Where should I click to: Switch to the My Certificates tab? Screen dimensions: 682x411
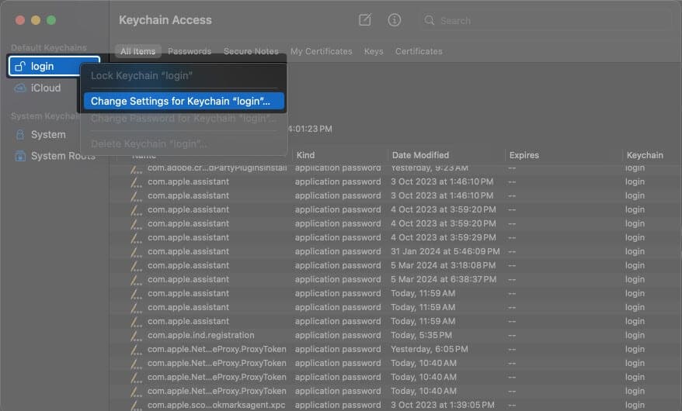pos(321,51)
